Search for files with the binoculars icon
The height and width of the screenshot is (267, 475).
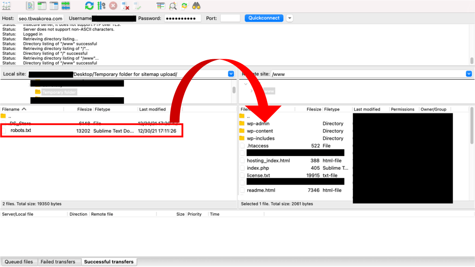coord(196,6)
